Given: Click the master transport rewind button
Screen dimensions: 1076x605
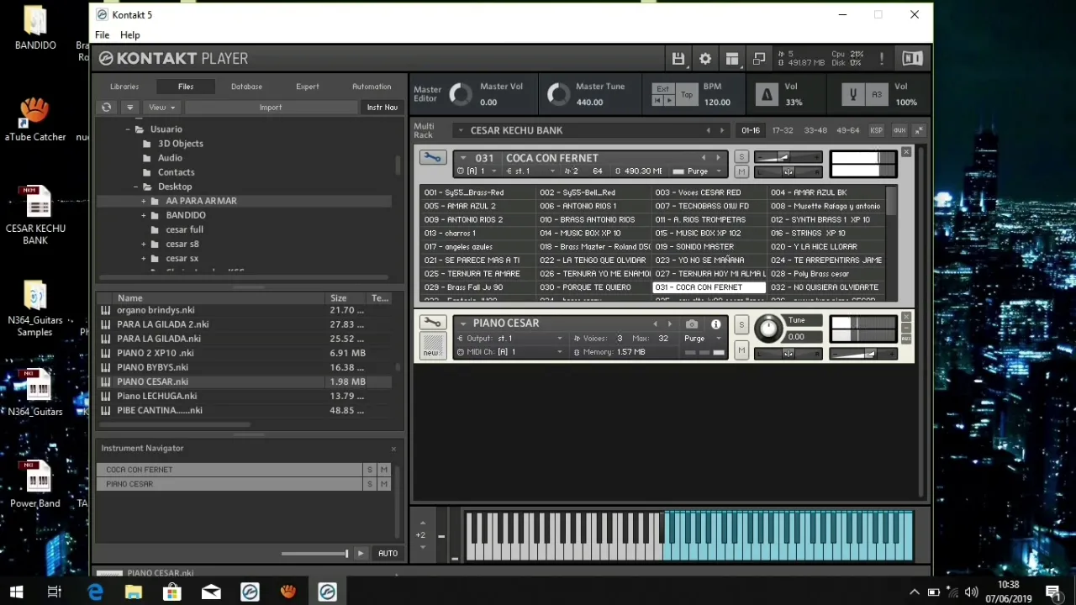Looking at the screenshot, I should coord(658,101).
